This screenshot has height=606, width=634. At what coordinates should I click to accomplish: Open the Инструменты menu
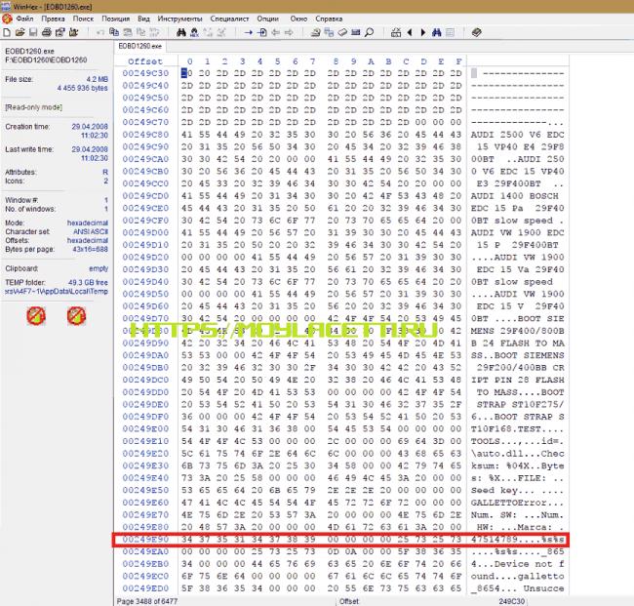(x=179, y=19)
